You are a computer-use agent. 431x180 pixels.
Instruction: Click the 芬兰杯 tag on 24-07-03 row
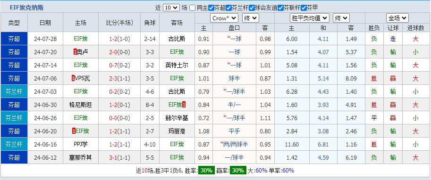pos(14,91)
